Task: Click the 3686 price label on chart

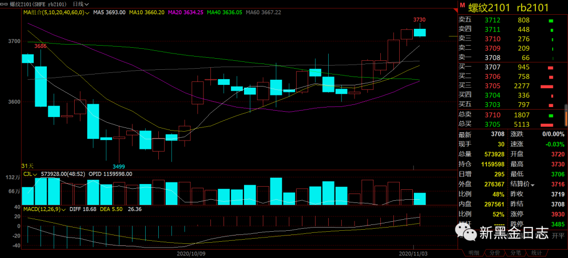Action: point(40,46)
